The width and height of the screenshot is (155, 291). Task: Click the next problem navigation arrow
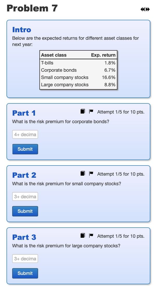click(147, 9)
